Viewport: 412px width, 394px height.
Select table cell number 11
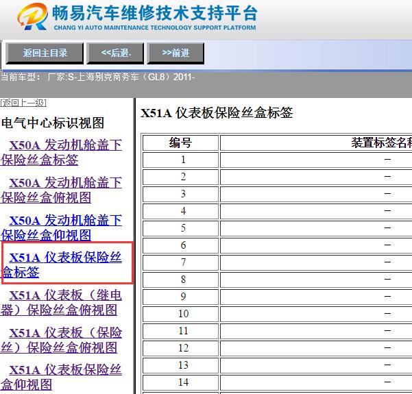[x=180, y=331]
